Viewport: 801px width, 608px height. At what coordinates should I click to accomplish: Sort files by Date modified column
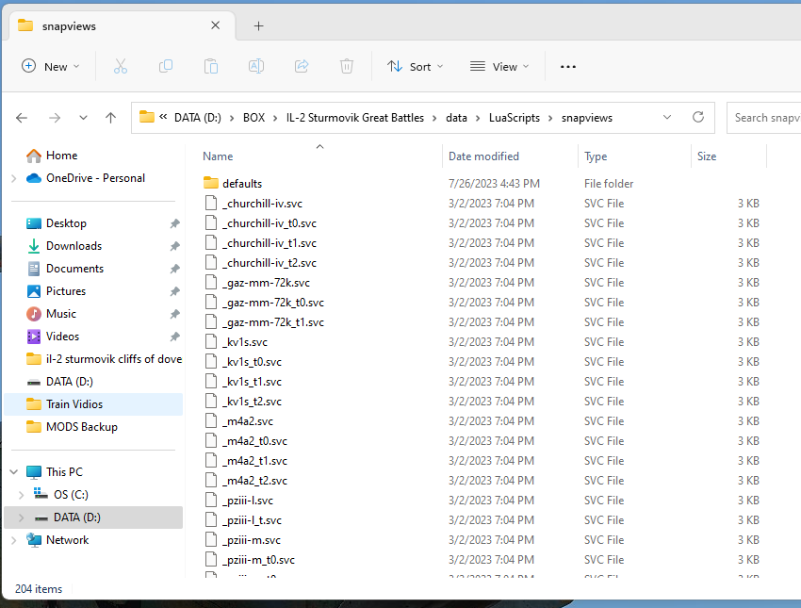pyautogui.click(x=483, y=156)
